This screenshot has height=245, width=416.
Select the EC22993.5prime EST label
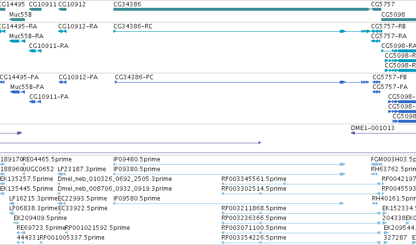(83, 199)
